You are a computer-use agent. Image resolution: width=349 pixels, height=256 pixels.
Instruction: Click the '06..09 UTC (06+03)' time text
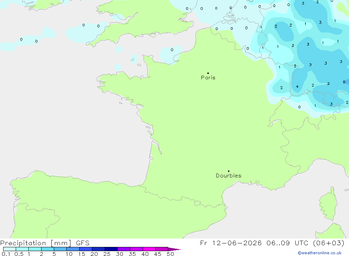tap(305, 243)
